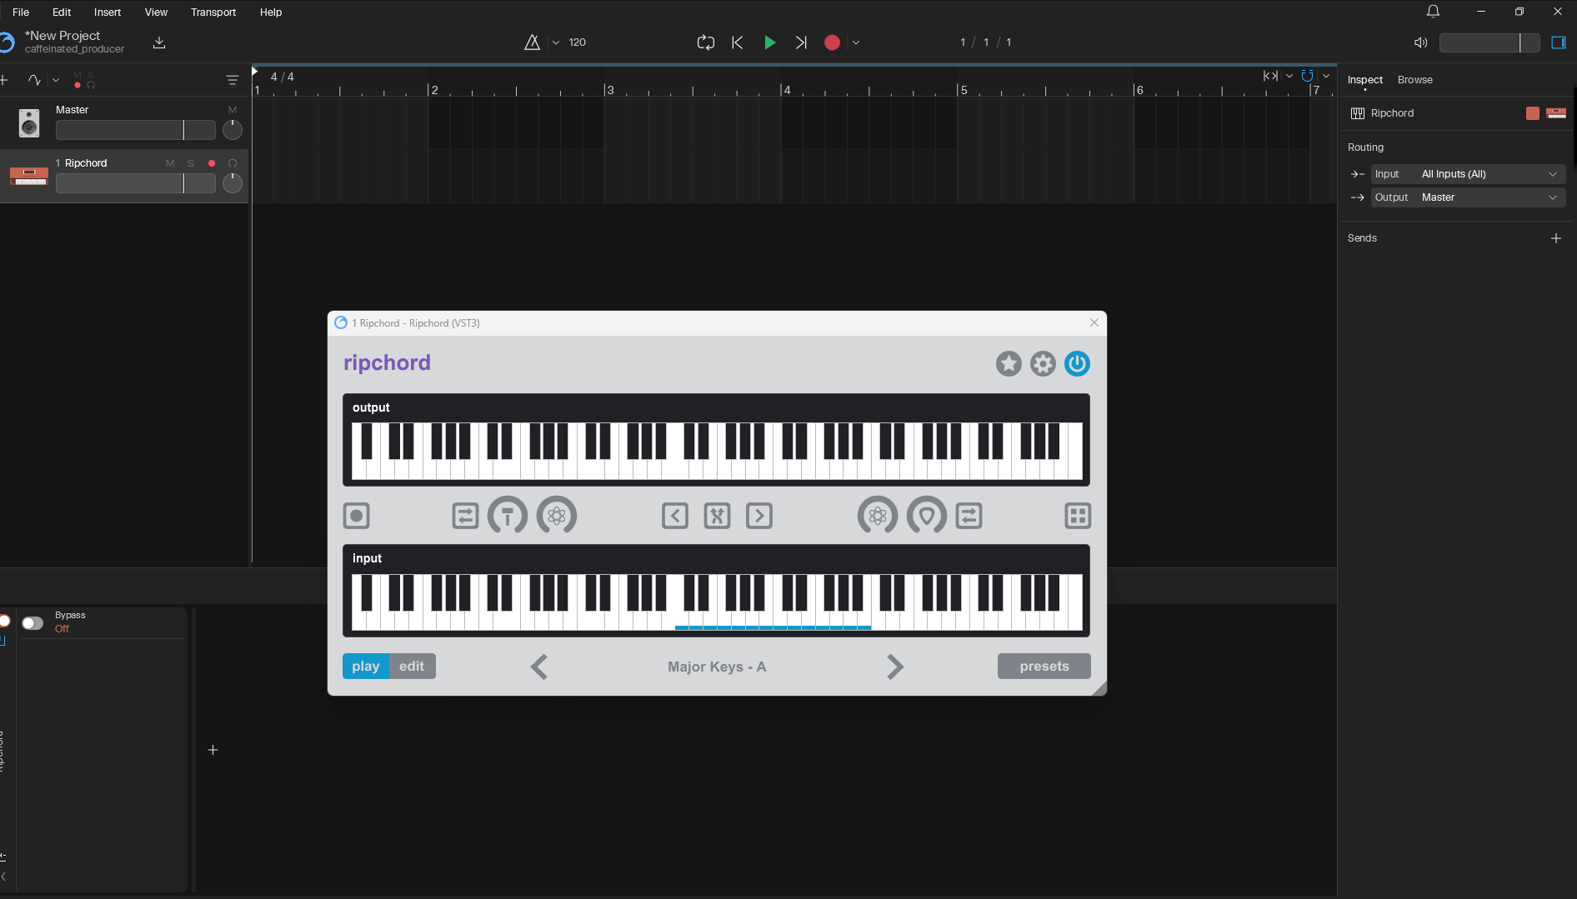1577x899 pixels.
Task: Expand the record options dropdown arrow
Action: (x=856, y=42)
